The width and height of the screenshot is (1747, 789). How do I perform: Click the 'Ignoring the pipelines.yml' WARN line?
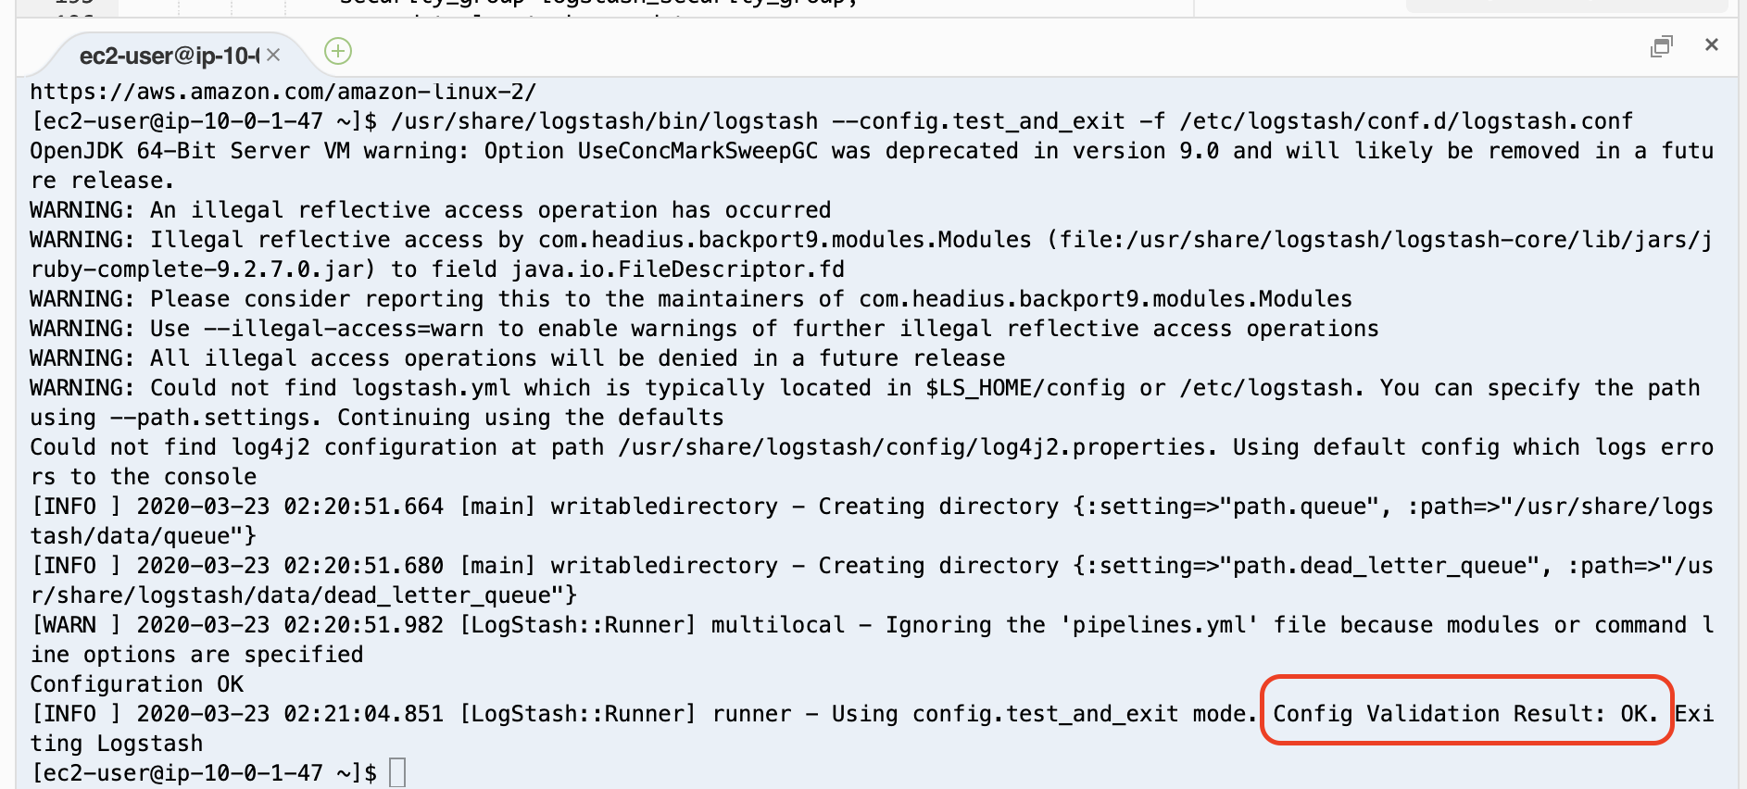point(872,640)
